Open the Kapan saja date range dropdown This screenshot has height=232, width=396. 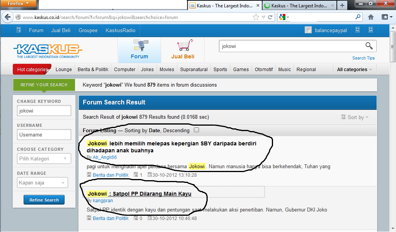coord(43,183)
